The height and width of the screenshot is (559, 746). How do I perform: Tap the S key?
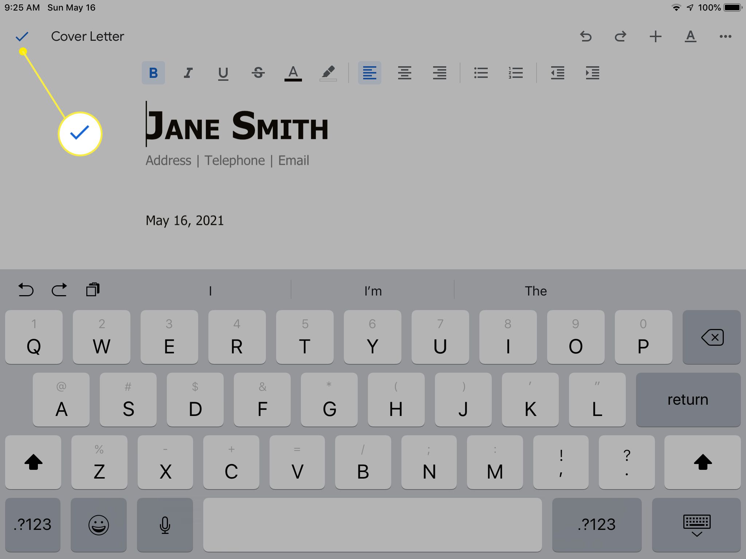[128, 400]
